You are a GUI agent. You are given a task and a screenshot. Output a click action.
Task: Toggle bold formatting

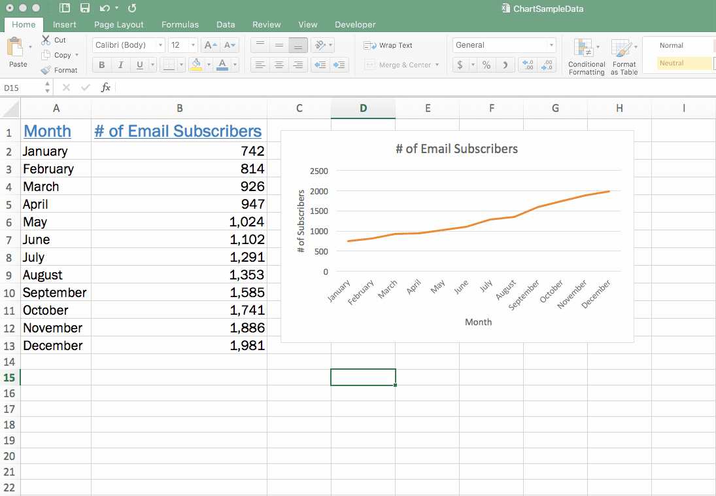(101, 65)
